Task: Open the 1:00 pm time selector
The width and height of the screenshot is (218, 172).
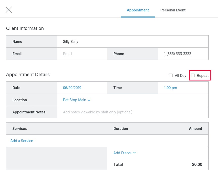Action: click(170, 88)
